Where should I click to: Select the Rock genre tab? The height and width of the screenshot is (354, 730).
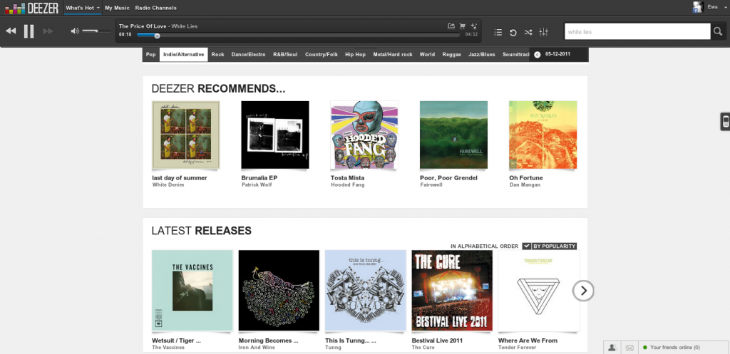click(x=218, y=54)
